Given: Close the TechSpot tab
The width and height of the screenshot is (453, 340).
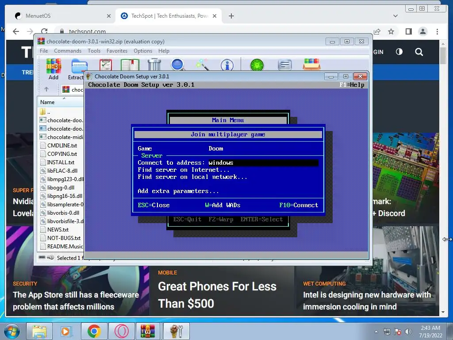Looking at the screenshot, I should click(x=215, y=16).
